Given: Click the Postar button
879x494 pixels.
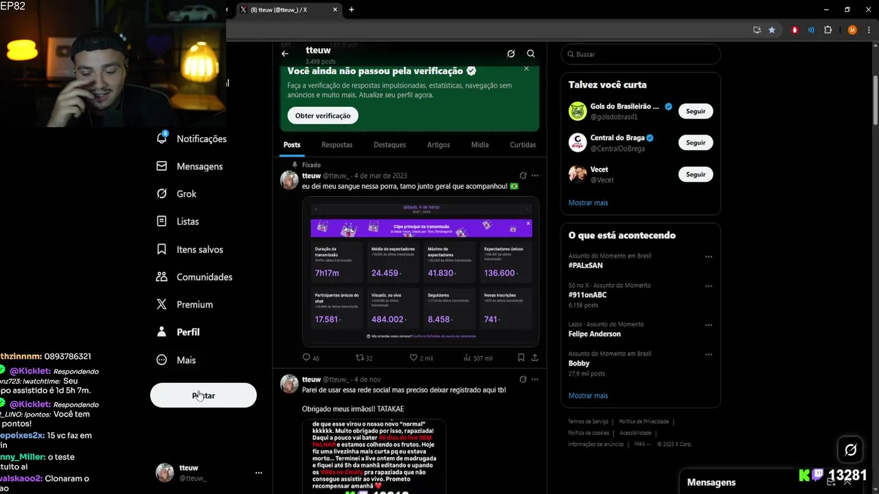Looking at the screenshot, I should [x=203, y=395].
